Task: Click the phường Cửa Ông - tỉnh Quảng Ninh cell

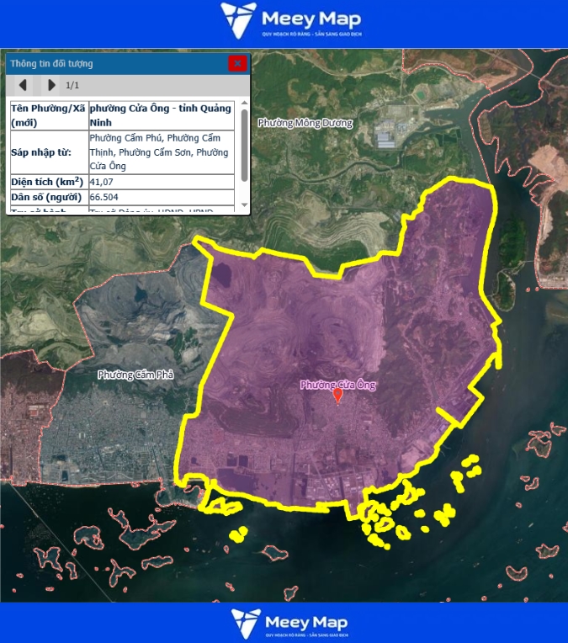Action: (x=160, y=115)
